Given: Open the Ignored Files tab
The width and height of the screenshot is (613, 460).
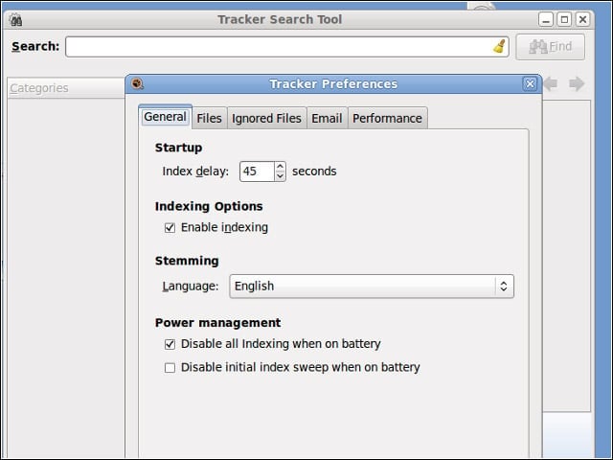Looking at the screenshot, I should click(266, 118).
